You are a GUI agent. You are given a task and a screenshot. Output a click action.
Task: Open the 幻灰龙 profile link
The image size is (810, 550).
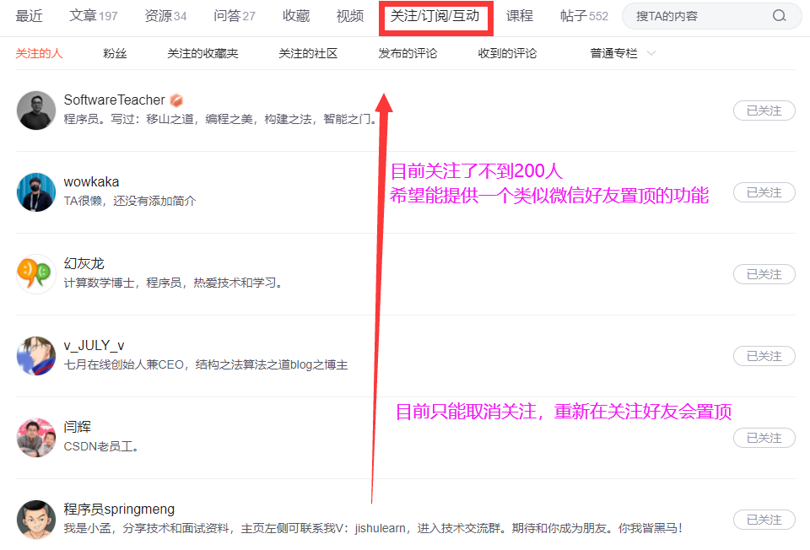pyautogui.click(x=84, y=263)
